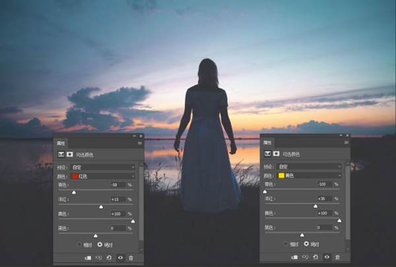Select the 绝对 radio button in right panel
Screen dimensions: 396x267
(x=306, y=243)
